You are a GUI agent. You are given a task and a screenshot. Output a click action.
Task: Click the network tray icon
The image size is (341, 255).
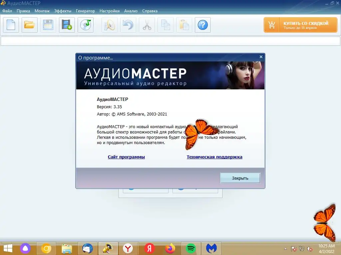tap(302, 249)
